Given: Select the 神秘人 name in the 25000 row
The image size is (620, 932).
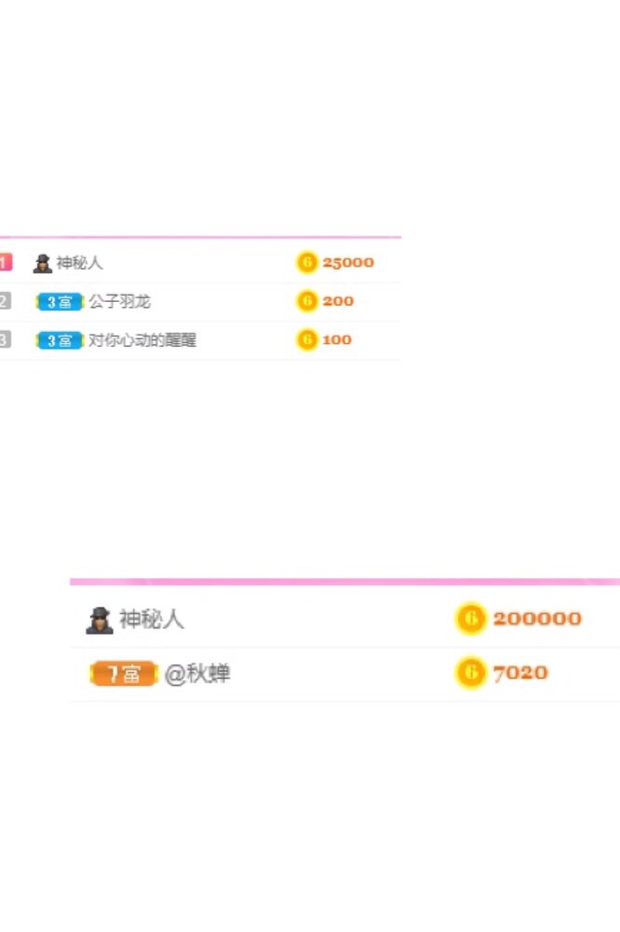Looking at the screenshot, I should point(79,263).
